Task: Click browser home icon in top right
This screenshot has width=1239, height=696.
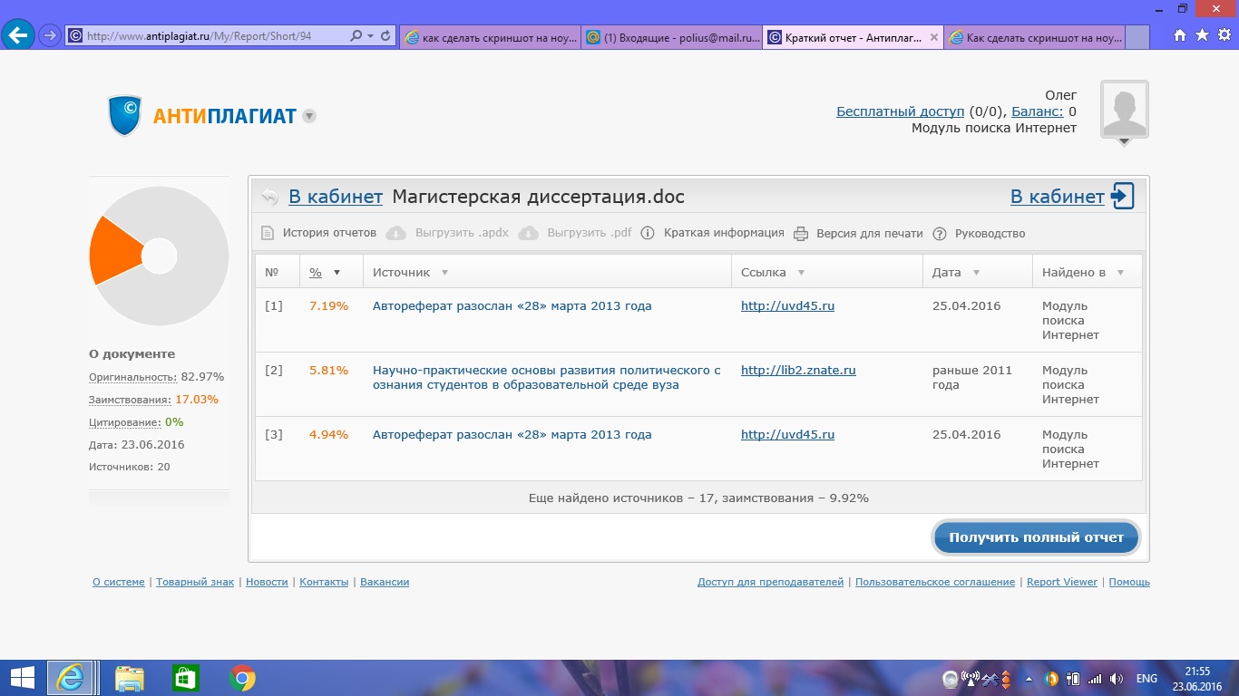Action: [x=1180, y=35]
